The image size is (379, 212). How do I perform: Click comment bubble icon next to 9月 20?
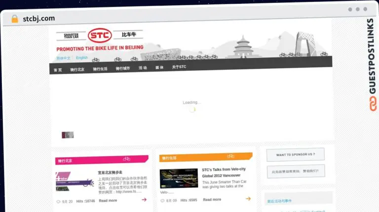[58, 201]
